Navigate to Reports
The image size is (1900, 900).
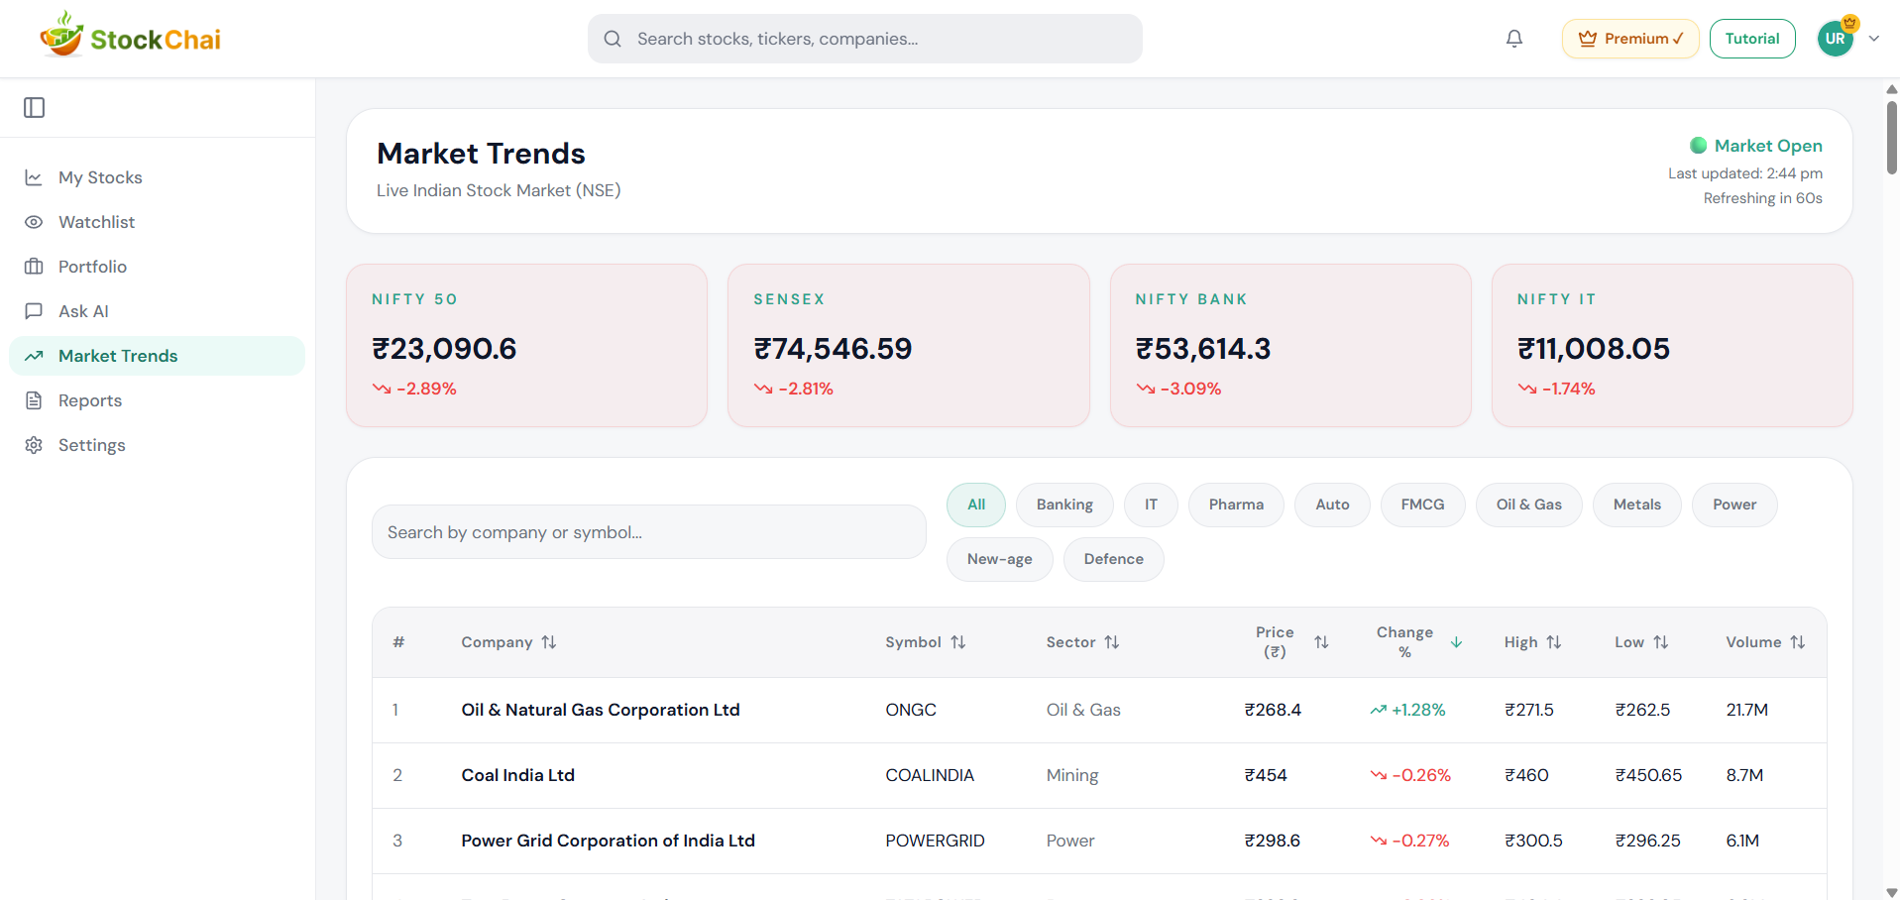tap(157, 400)
